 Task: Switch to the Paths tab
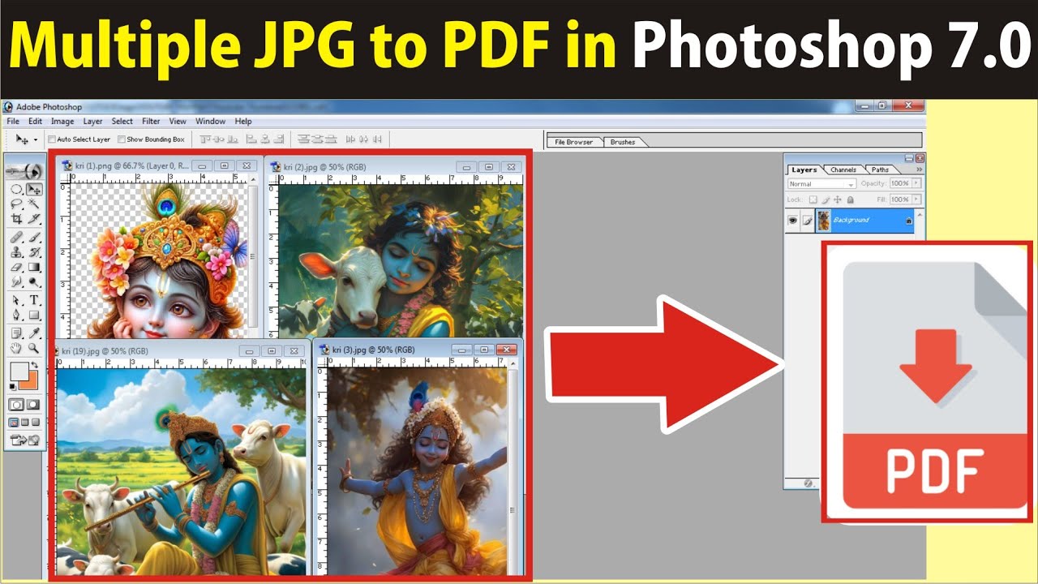880,170
